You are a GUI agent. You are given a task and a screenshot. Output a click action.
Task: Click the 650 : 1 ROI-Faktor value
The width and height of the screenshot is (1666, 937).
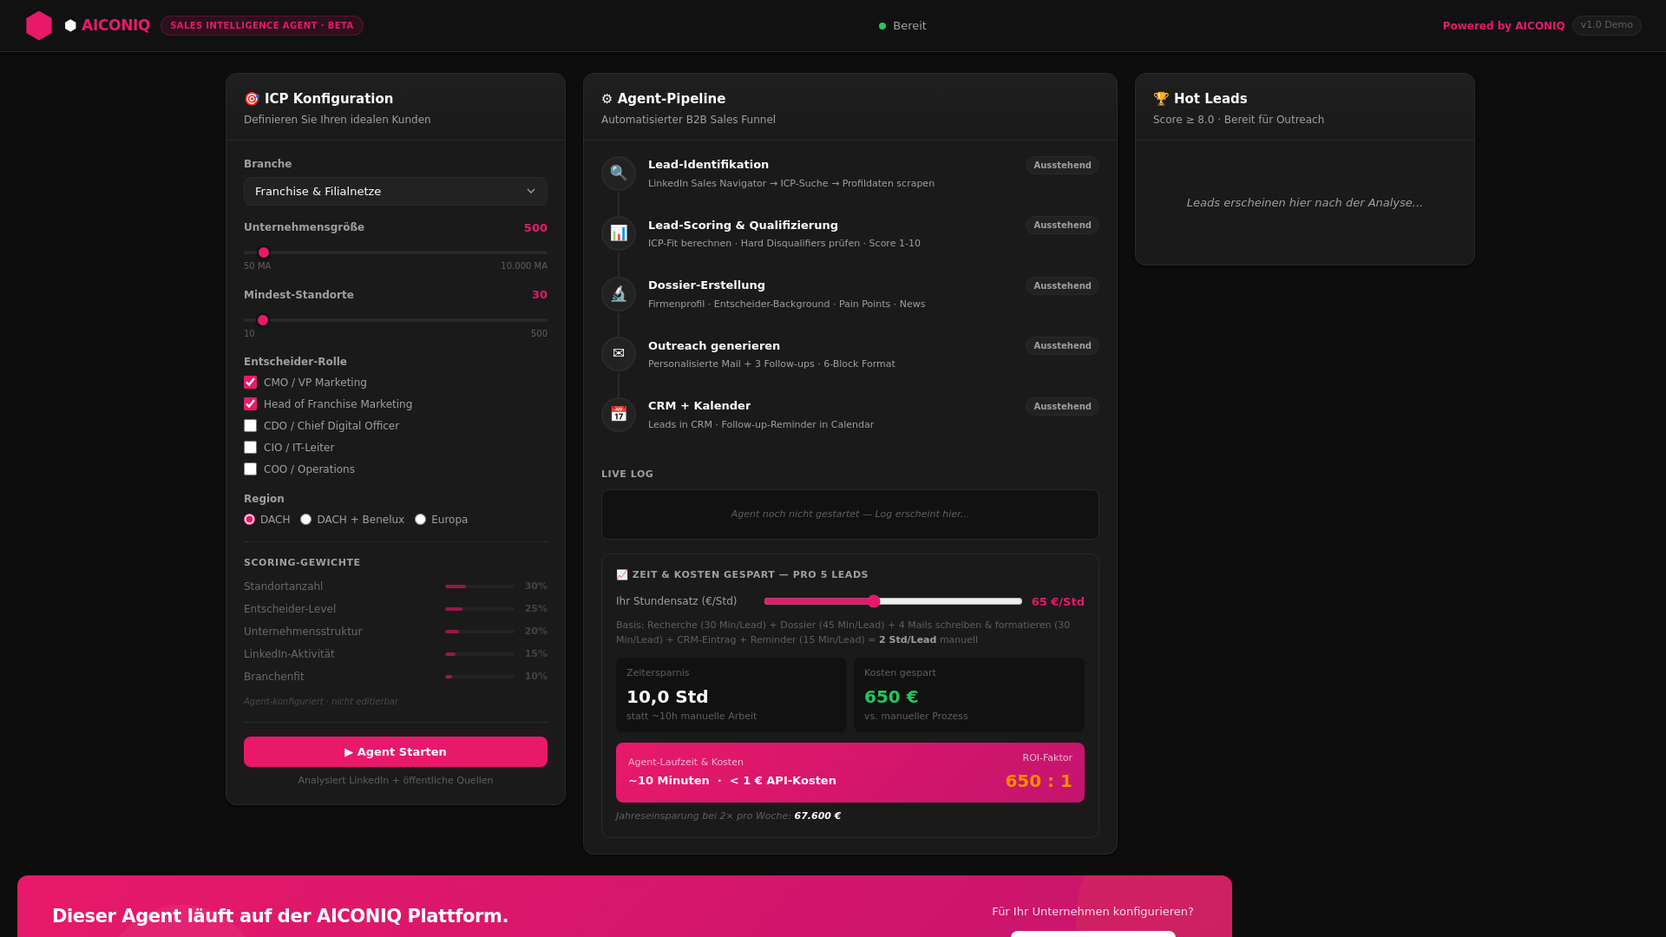coord(1039,781)
